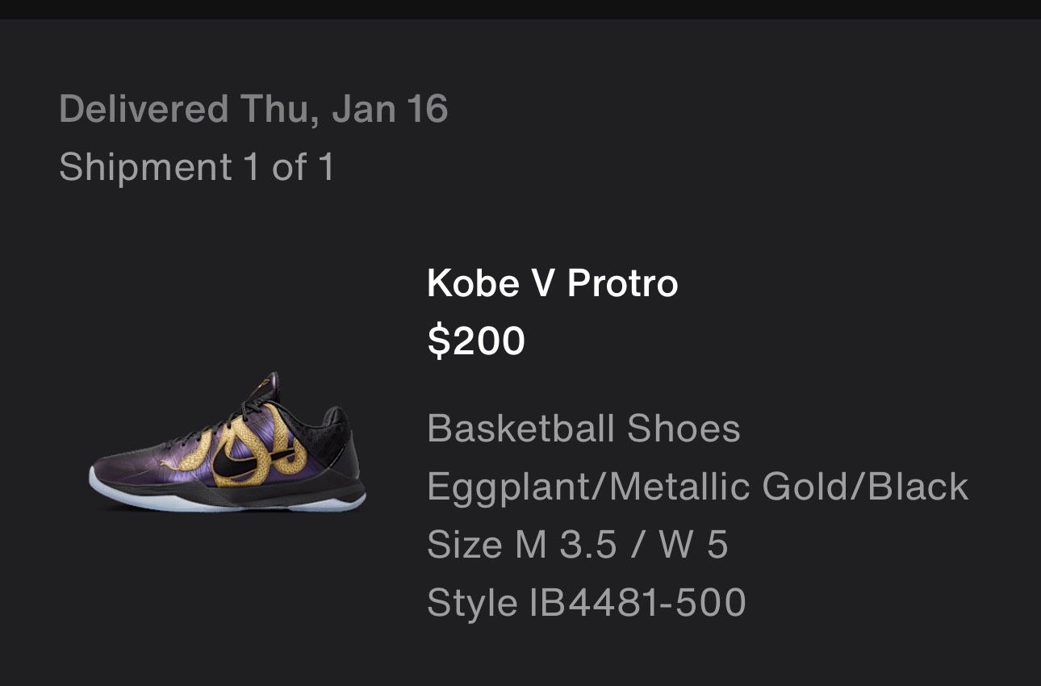Click the word Delivered in the status line
The width and height of the screenshot is (1041, 686).
pos(144,109)
